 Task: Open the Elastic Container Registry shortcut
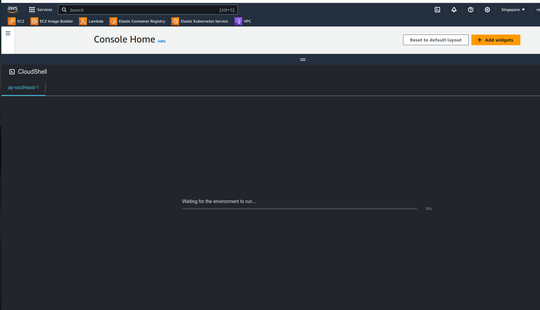[137, 21]
